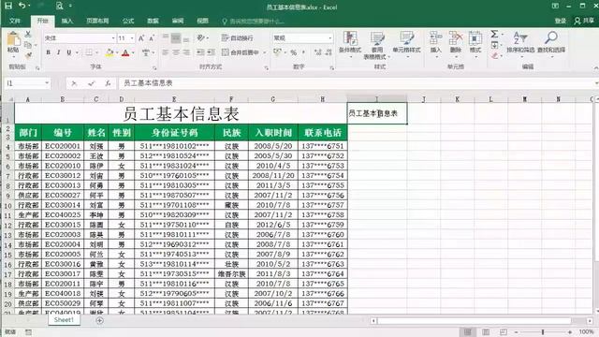Open Conditional Formatting (条件格式)
Image resolution: width=599 pixels, height=337 pixels.
click(x=350, y=43)
